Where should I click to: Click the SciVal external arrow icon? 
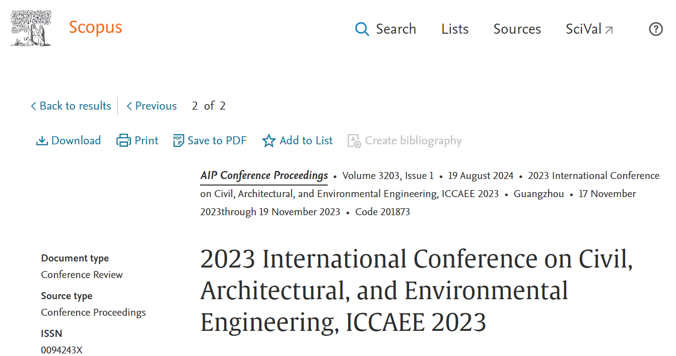(609, 30)
